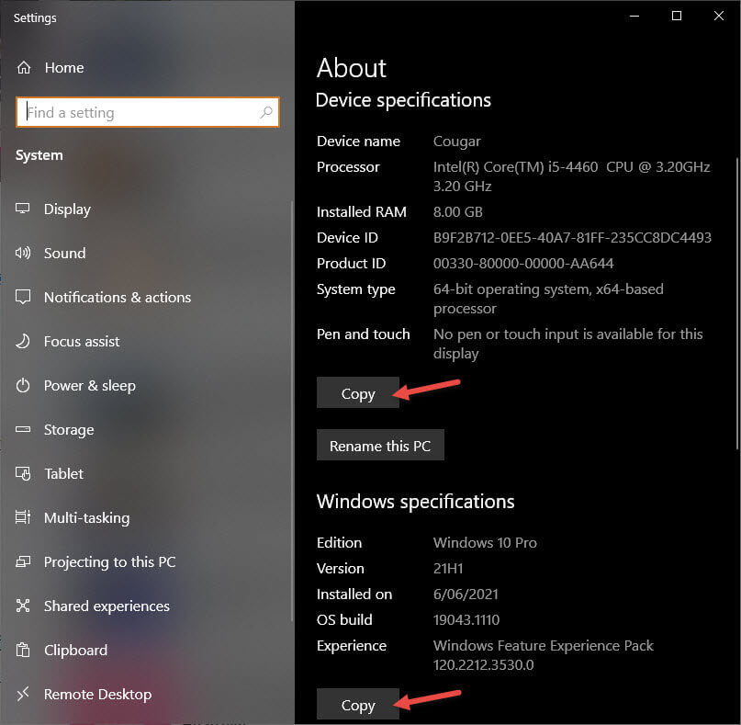Open Multi-tasking settings icon
741x725 pixels.
point(22,517)
